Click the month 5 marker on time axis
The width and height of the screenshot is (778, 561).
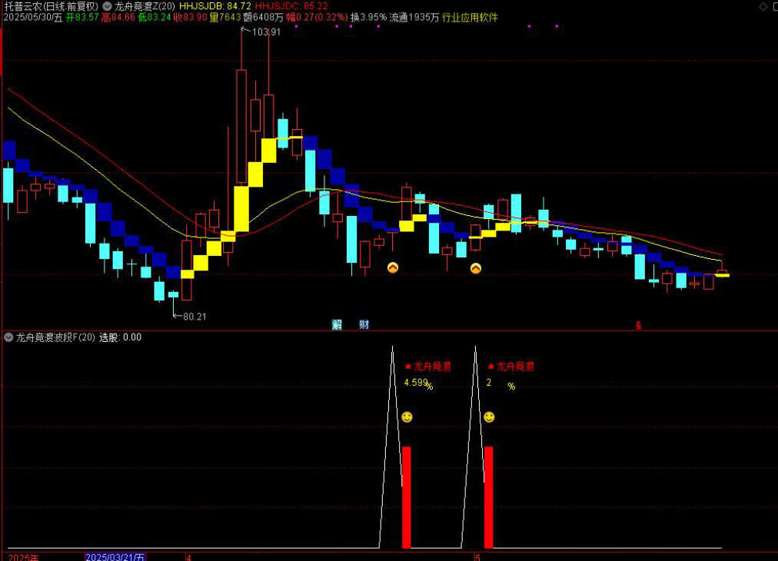(477, 556)
